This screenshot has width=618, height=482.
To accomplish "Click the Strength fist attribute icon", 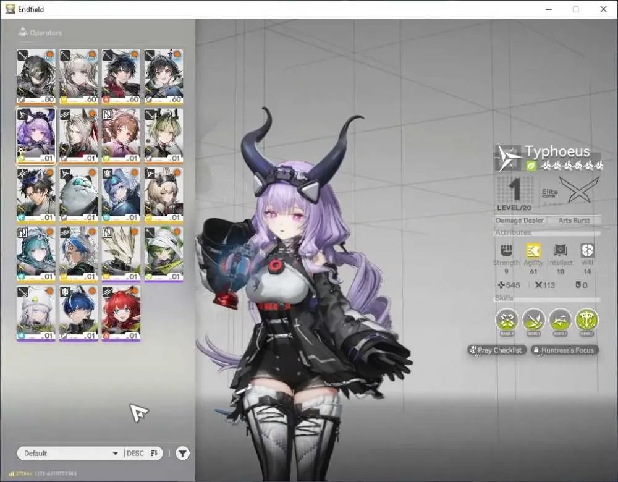I will click(x=506, y=250).
